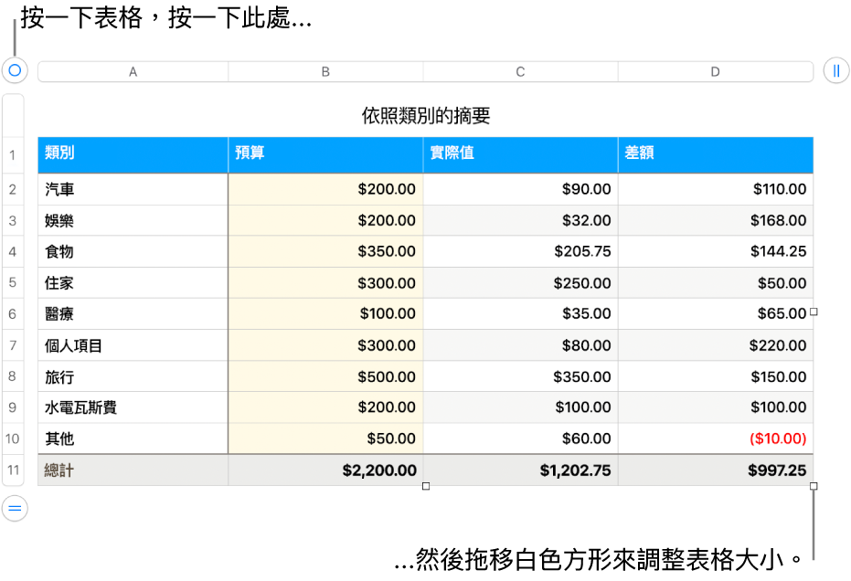Viewport: 851px width, 581px height.
Task: Click the $32.00 actual cell
Action: (x=520, y=220)
